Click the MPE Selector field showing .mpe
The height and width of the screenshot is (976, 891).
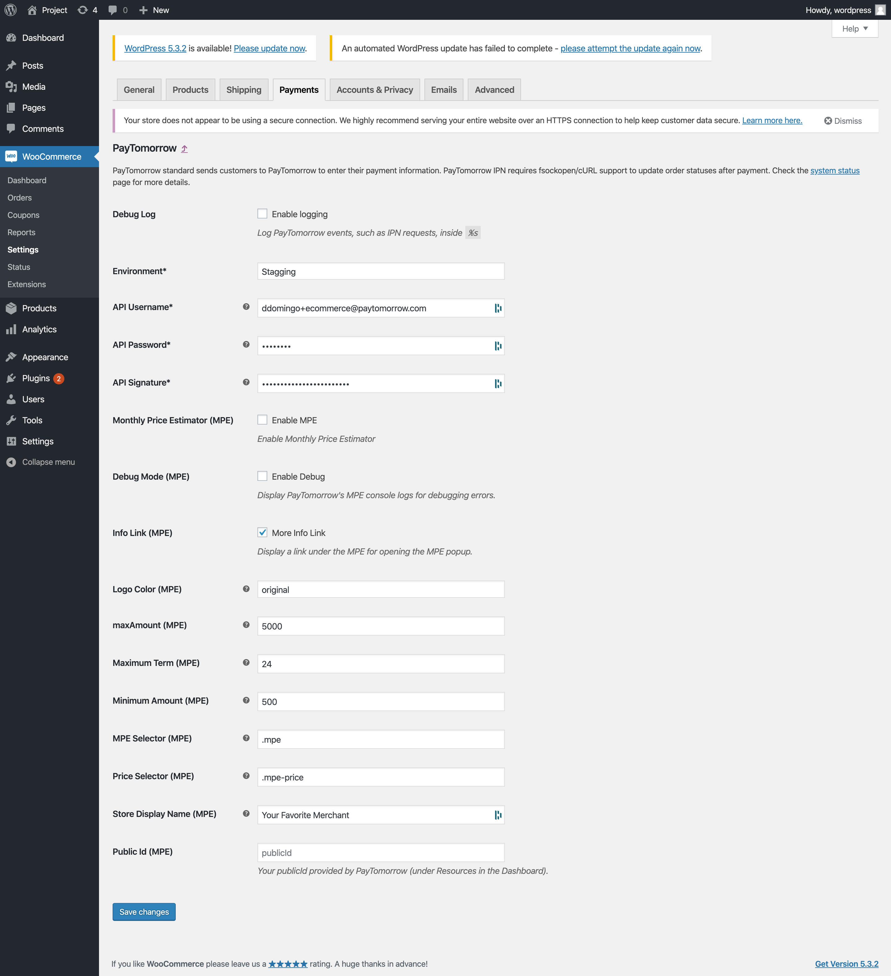click(381, 739)
